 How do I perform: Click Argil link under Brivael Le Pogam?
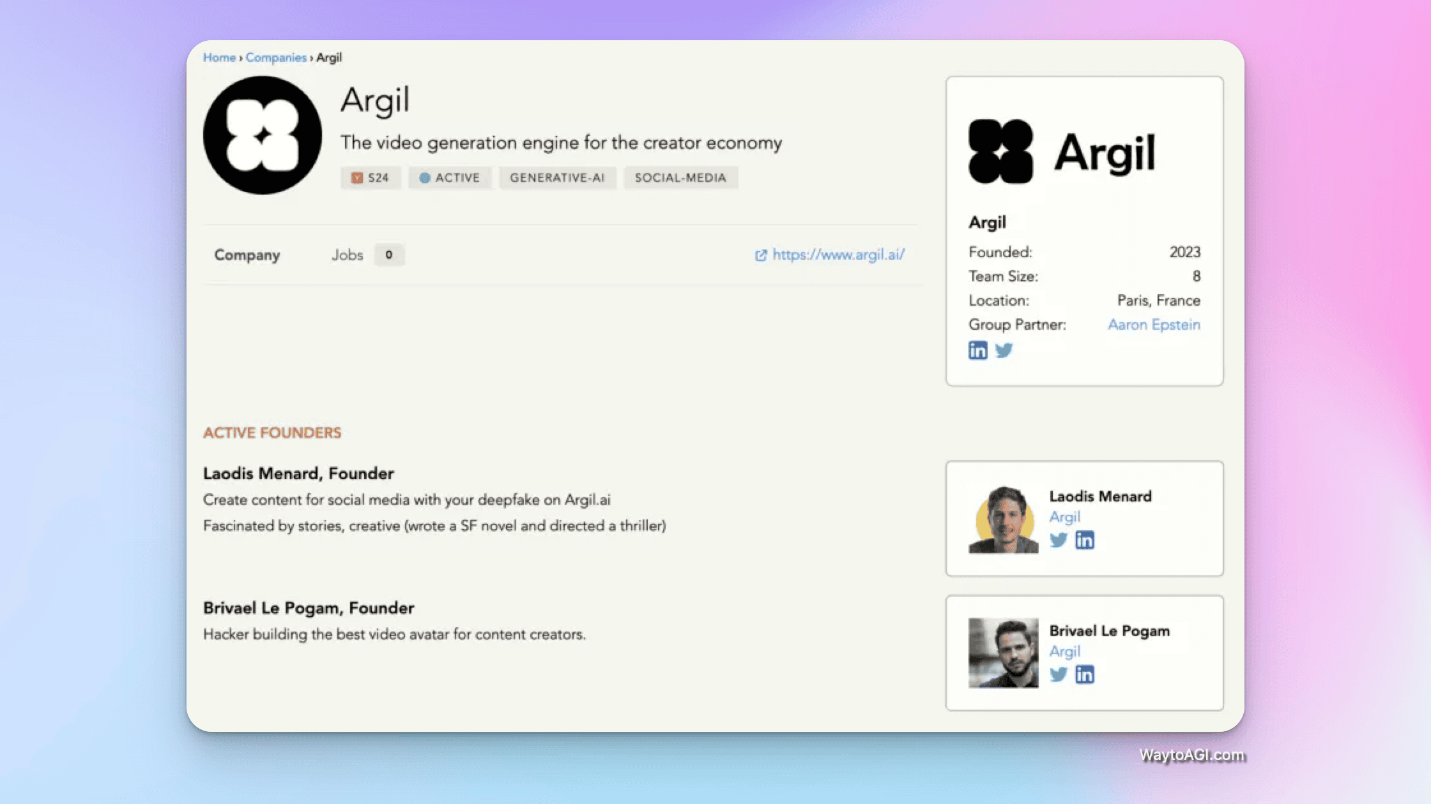(x=1065, y=651)
